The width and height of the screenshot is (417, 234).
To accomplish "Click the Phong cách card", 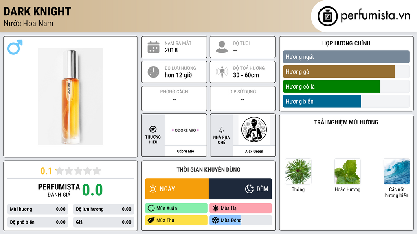I will coord(174,98).
